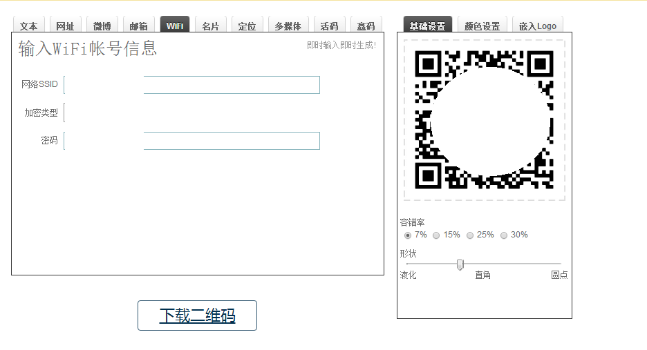Switch to the 定位 tab
The image size is (647, 350).
[x=247, y=25]
